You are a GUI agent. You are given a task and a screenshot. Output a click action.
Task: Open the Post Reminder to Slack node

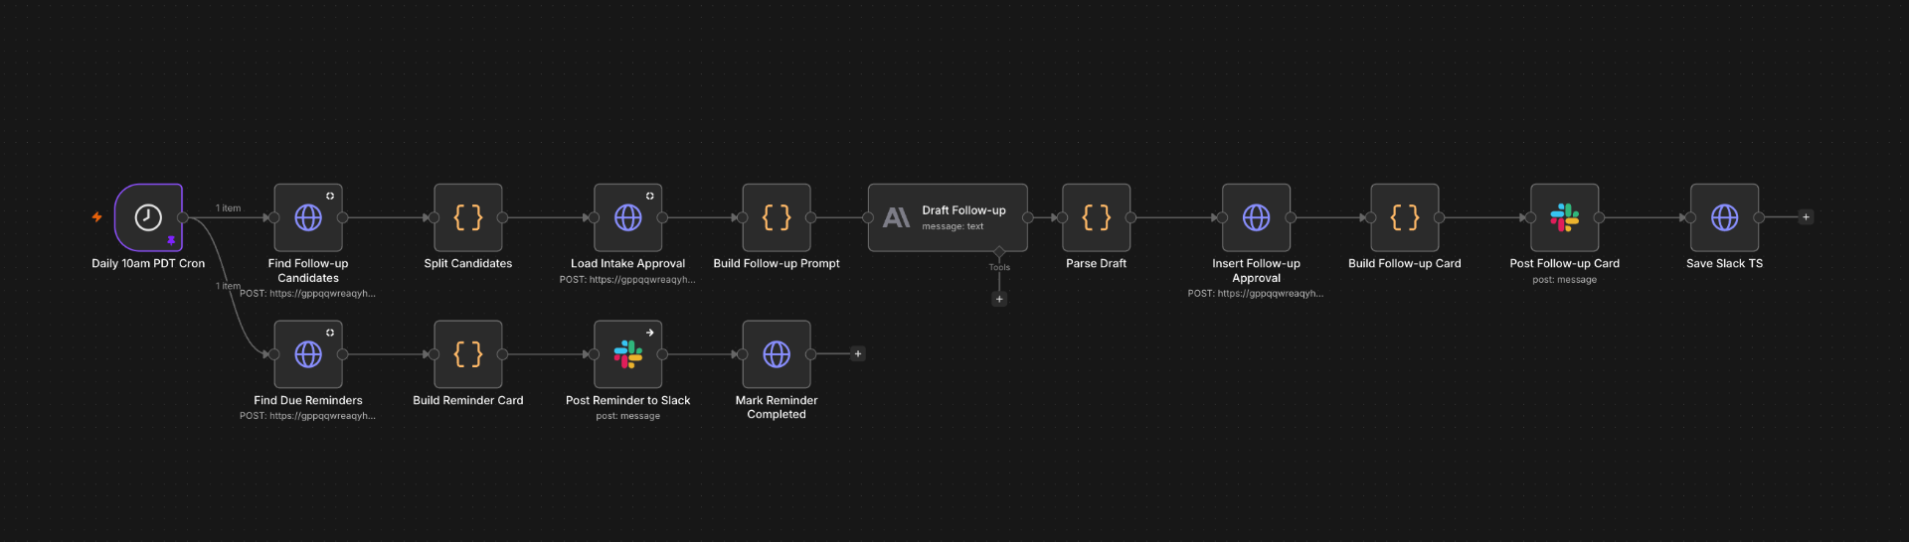click(628, 354)
